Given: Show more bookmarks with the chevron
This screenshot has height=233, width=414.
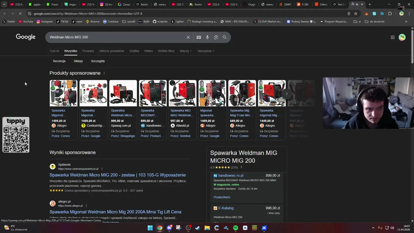Looking at the screenshot, I should [x=406, y=21].
